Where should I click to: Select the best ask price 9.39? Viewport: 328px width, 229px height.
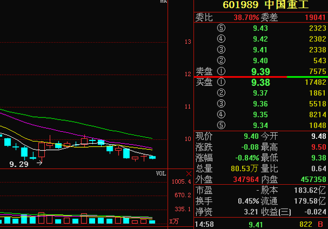261,72
